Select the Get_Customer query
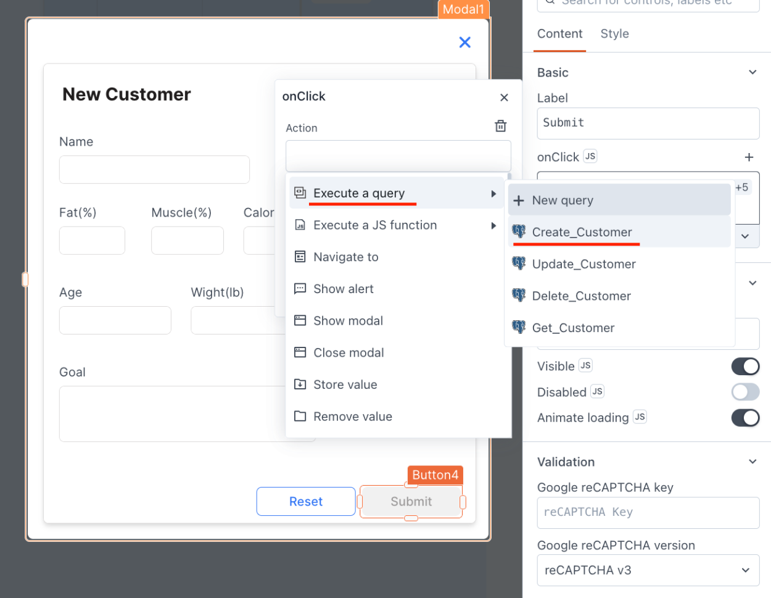 click(x=619, y=328)
